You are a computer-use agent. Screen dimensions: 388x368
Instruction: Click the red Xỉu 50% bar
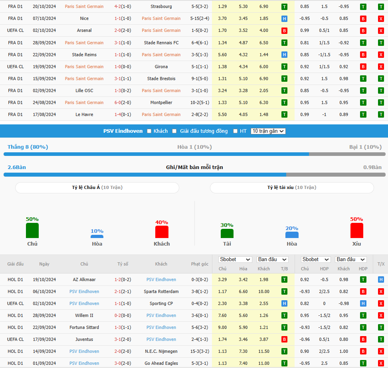pyautogui.click(x=356, y=230)
